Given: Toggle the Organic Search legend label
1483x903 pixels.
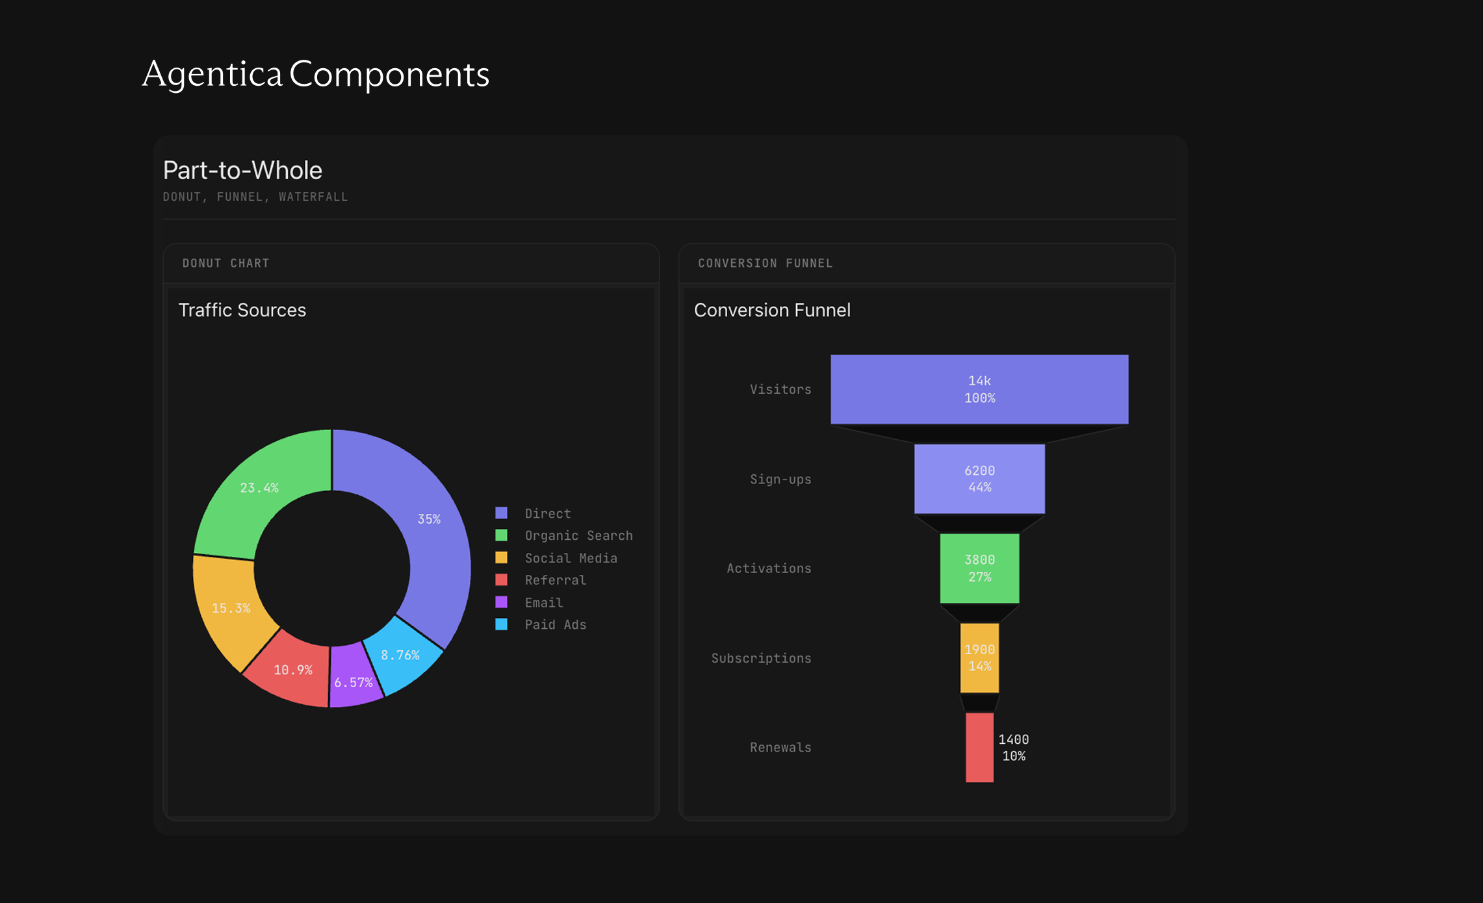Looking at the screenshot, I should tap(578, 535).
